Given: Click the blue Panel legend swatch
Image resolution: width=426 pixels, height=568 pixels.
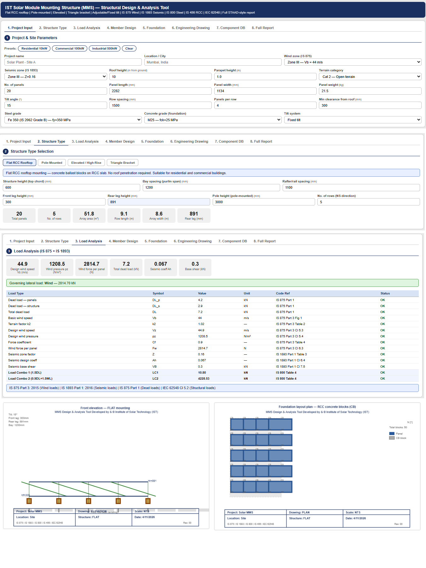Looking at the screenshot, I should [x=392, y=434].
